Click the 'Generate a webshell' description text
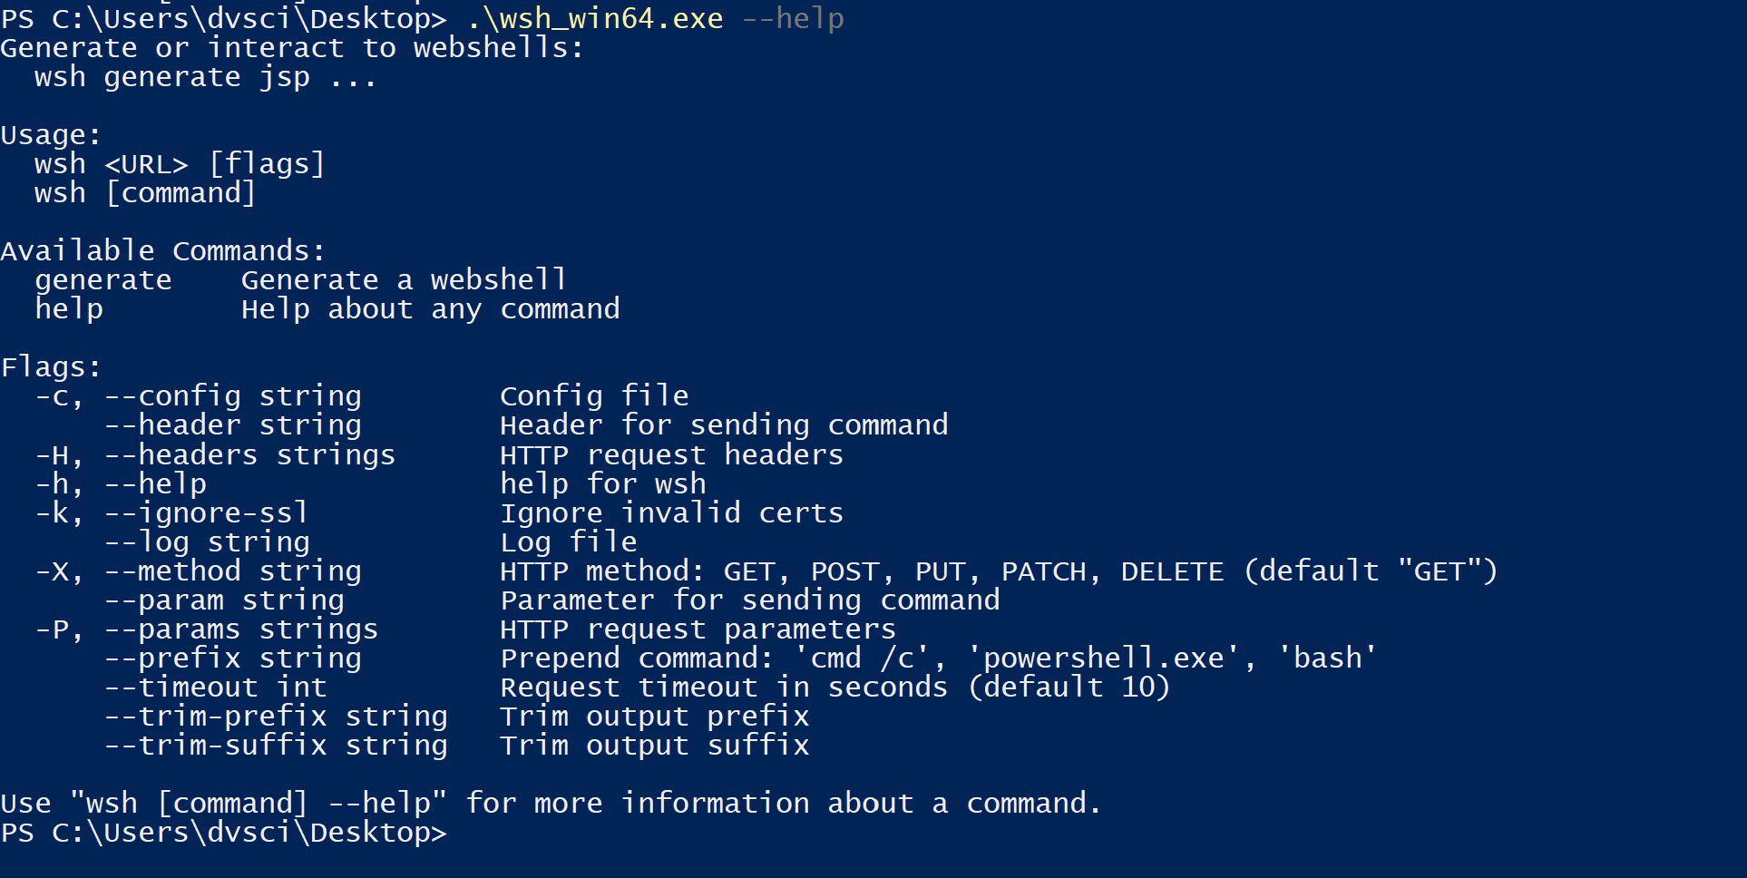This screenshot has width=1747, height=878. click(405, 280)
